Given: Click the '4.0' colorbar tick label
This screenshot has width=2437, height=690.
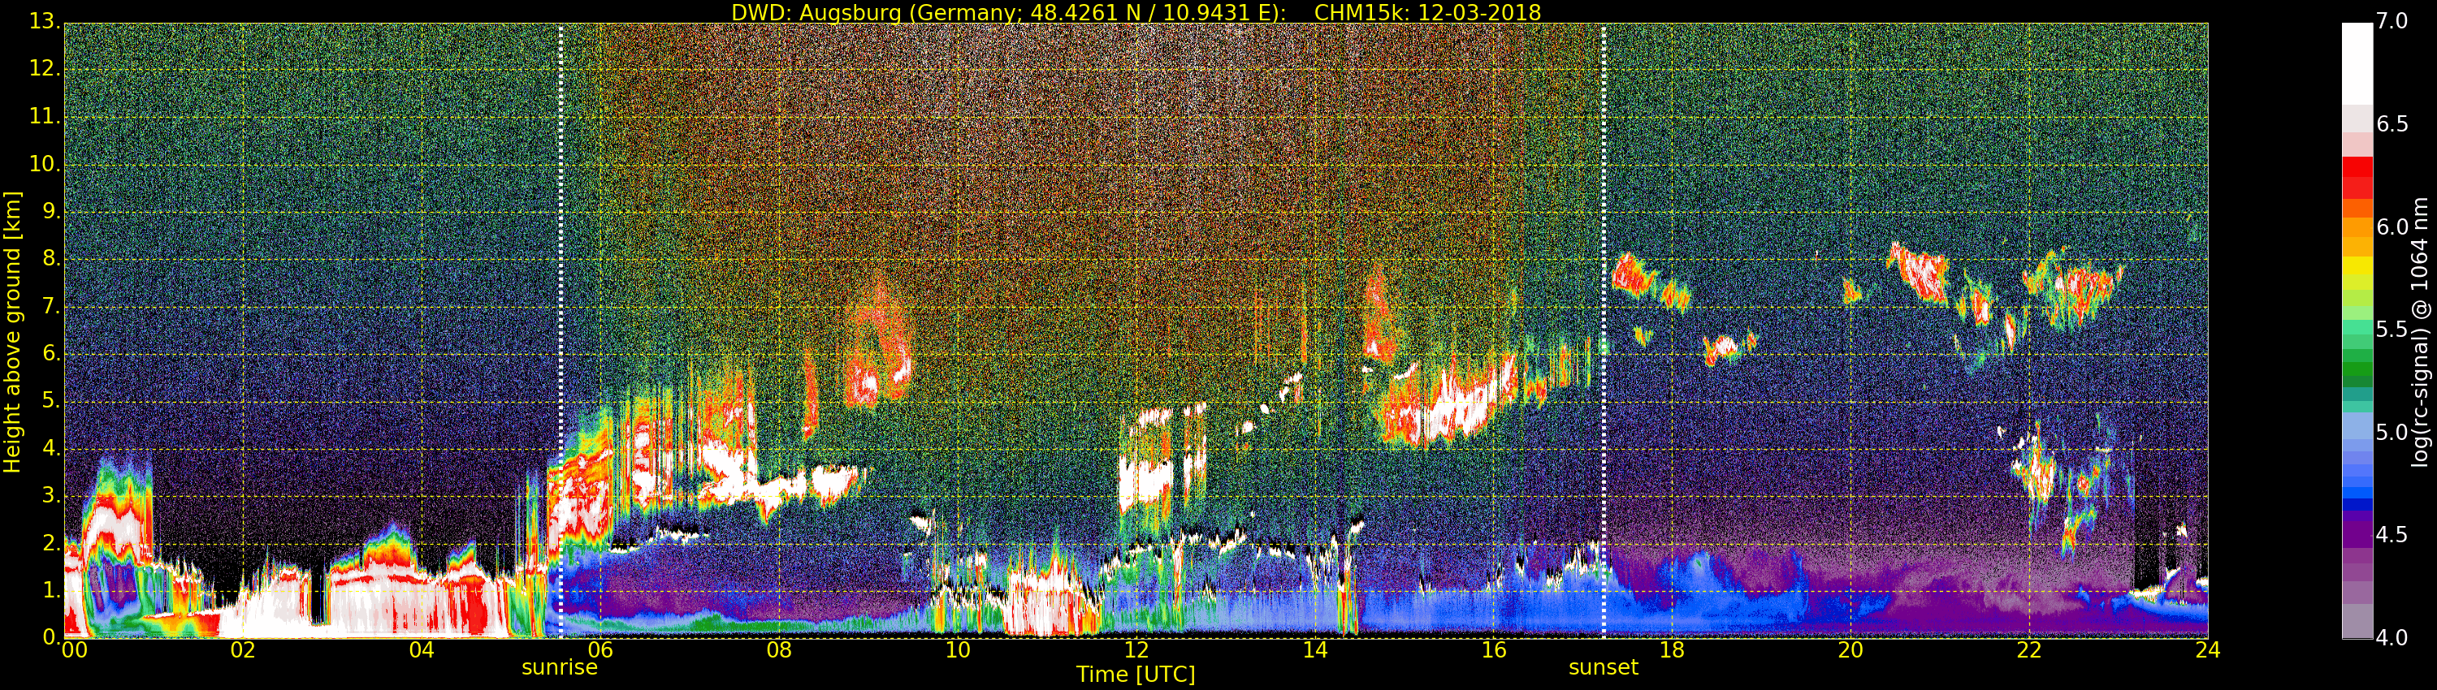Looking at the screenshot, I should pyautogui.click(x=2392, y=638).
